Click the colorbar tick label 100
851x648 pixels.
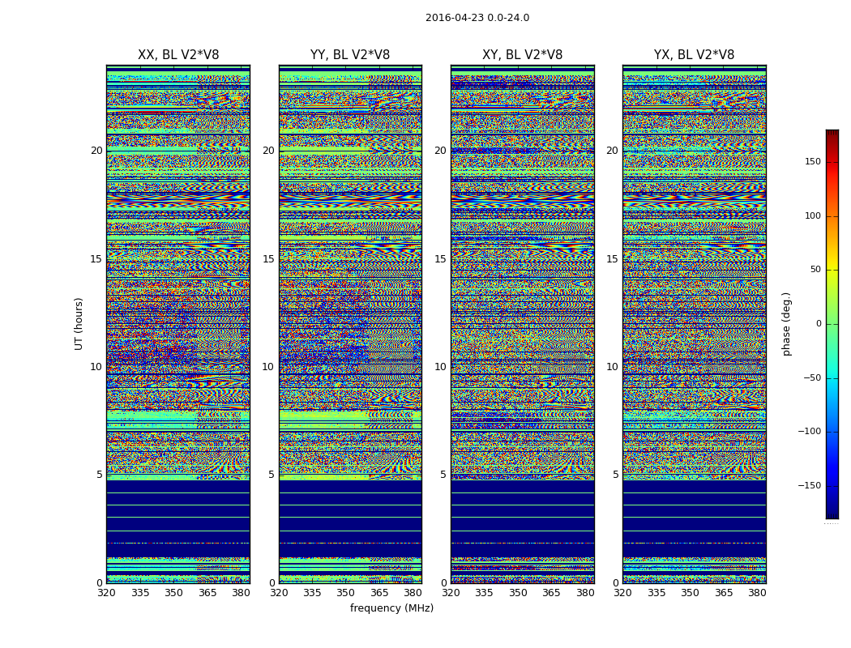click(x=813, y=215)
